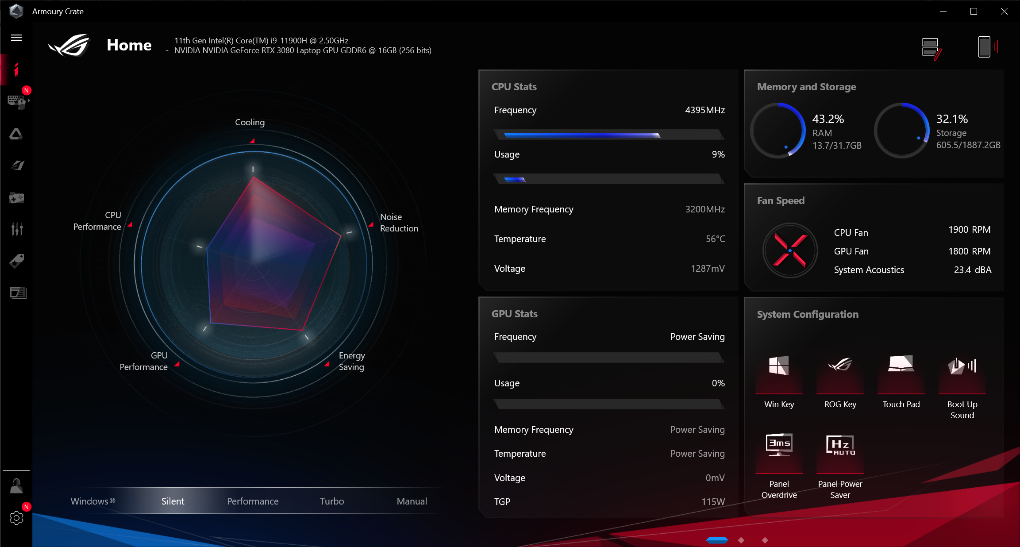Minimize the Armoury Crate window
The height and width of the screenshot is (547, 1020).
coord(943,11)
